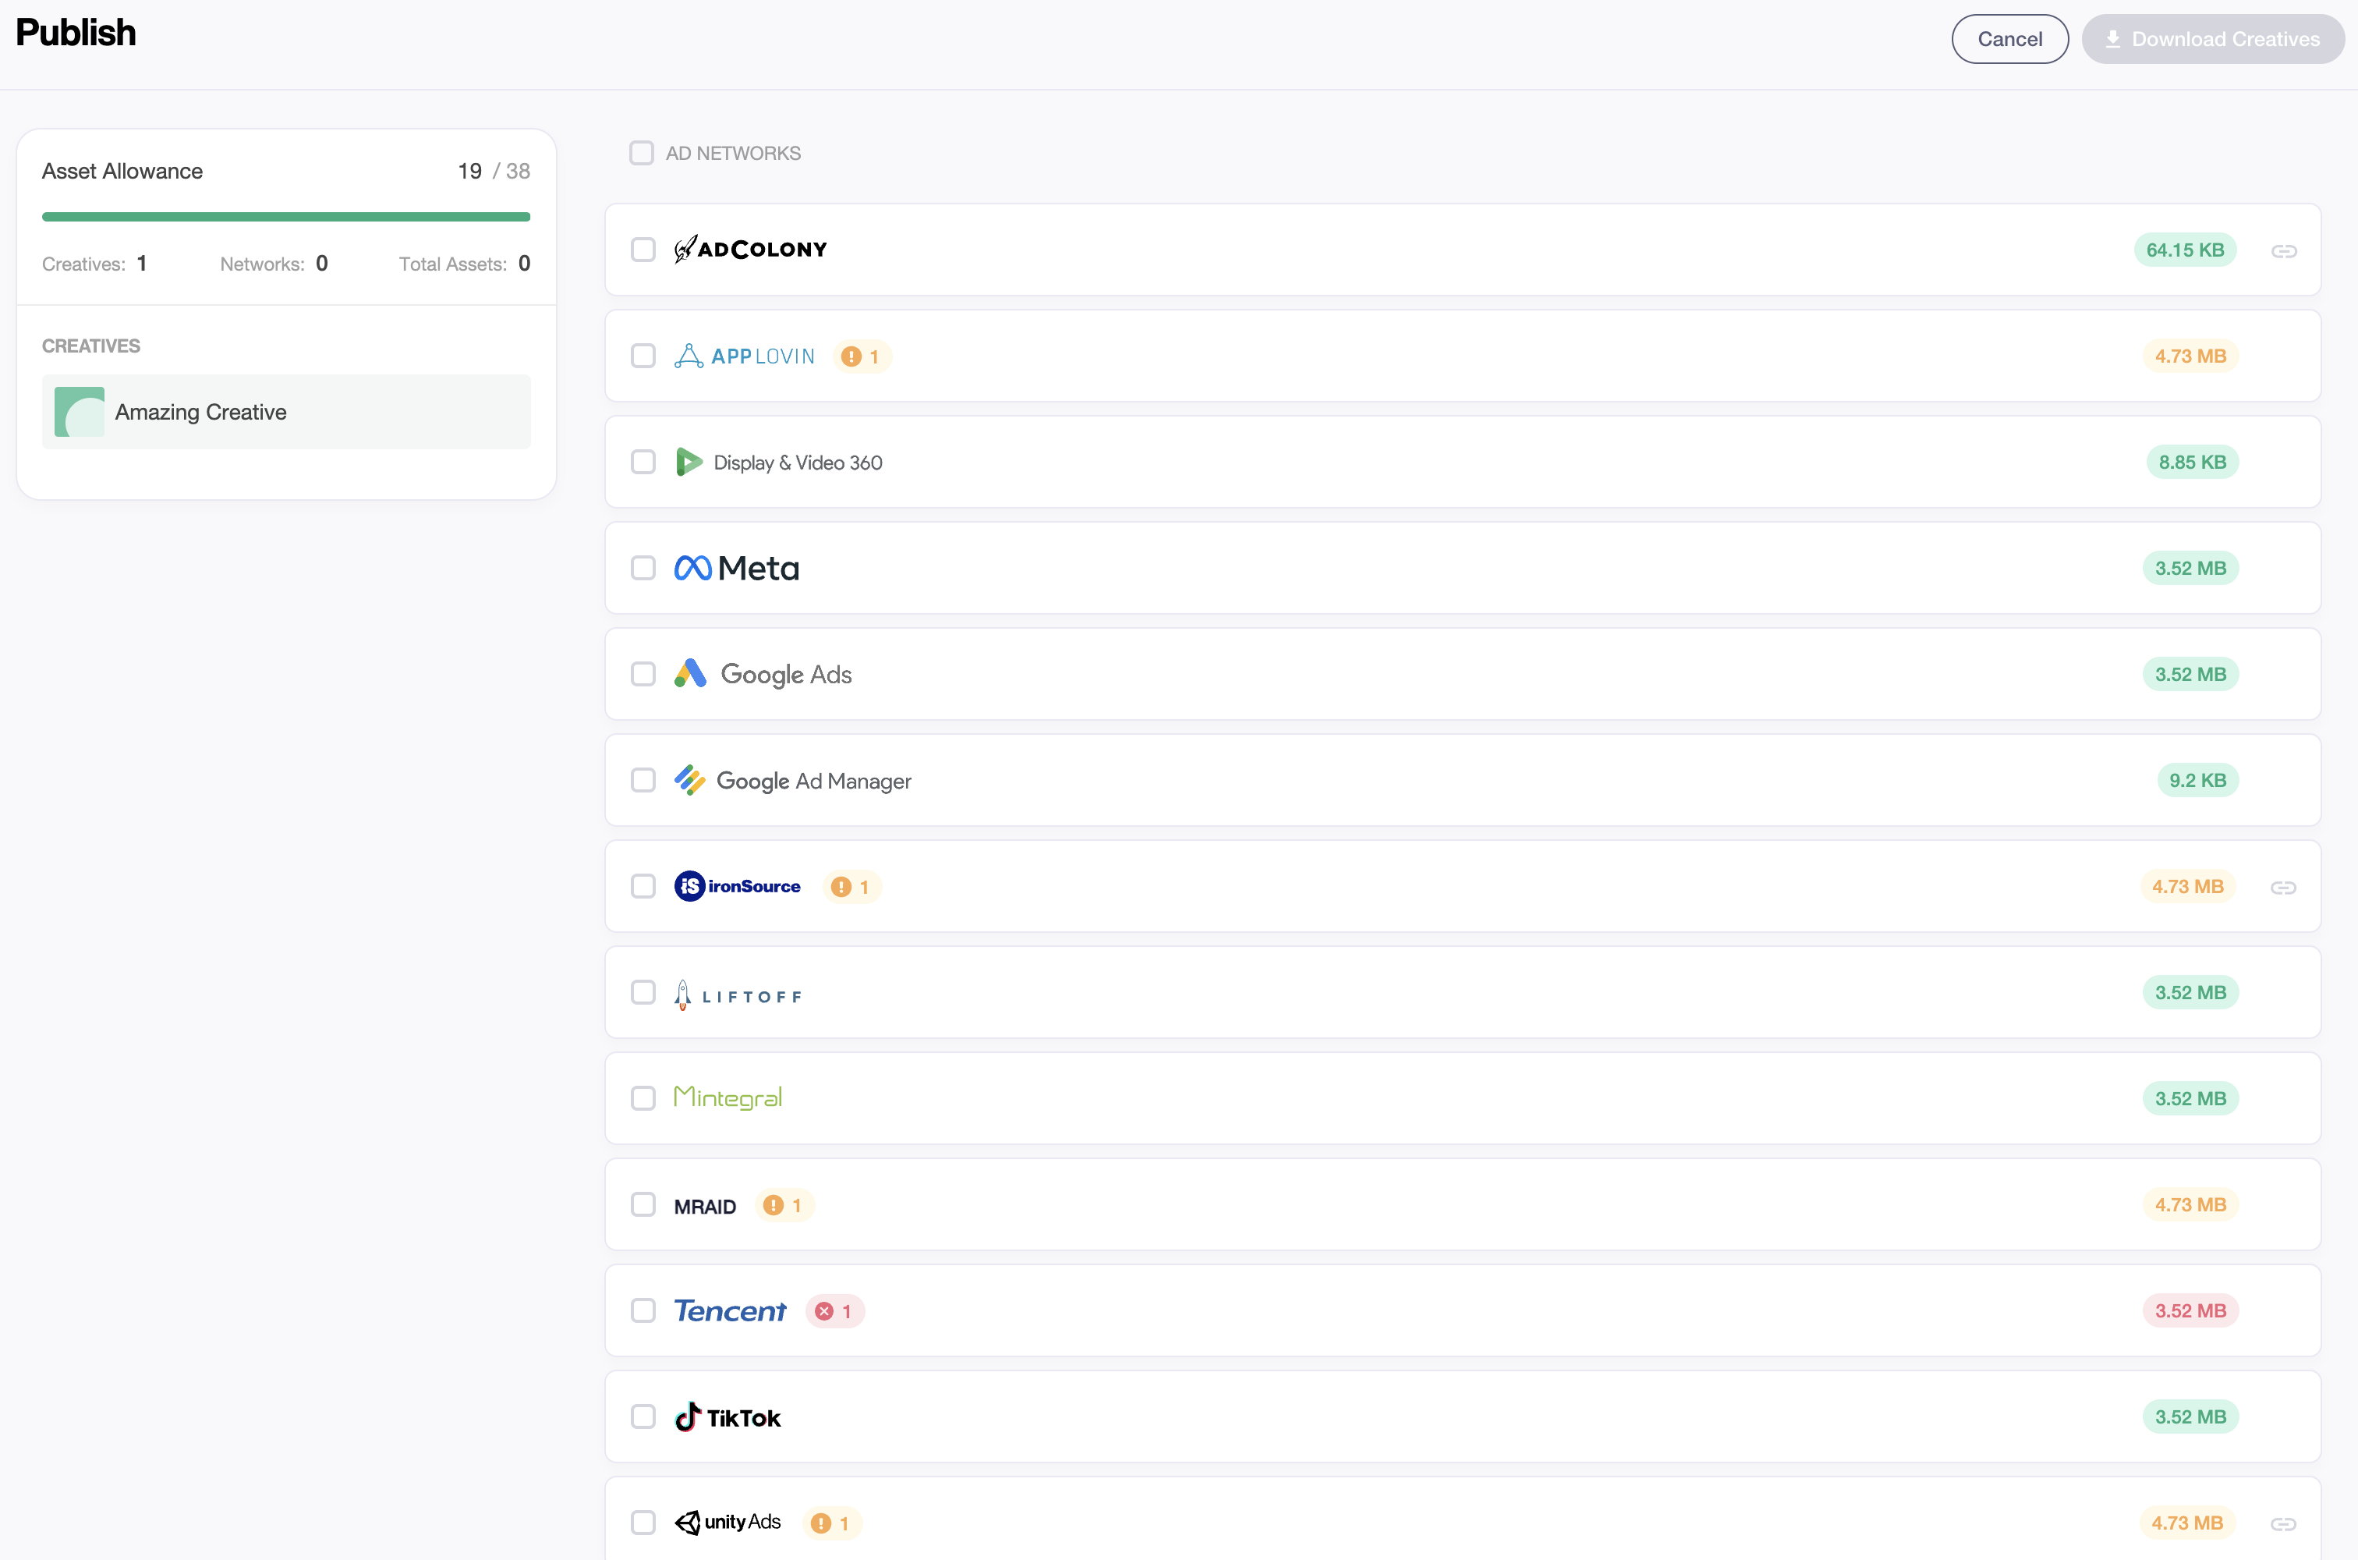The image size is (2358, 1560).
Task: Check the Mintegral checkbox
Action: pyautogui.click(x=643, y=1098)
